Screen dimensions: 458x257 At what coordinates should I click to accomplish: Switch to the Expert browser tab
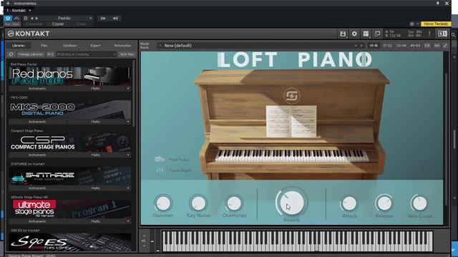click(95, 46)
